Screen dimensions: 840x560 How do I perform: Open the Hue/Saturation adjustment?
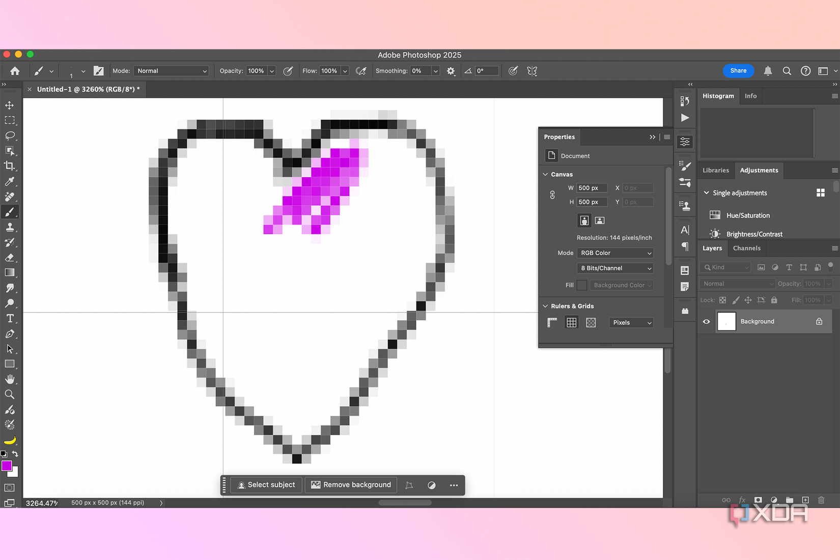pos(747,215)
